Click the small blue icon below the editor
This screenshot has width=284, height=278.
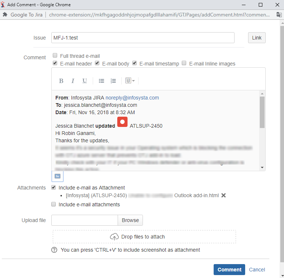[x=58, y=176]
